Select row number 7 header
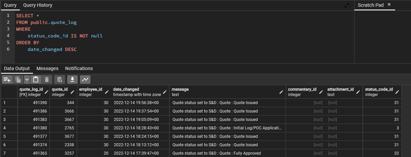This screenshot has height=157, width=411. 9,153
